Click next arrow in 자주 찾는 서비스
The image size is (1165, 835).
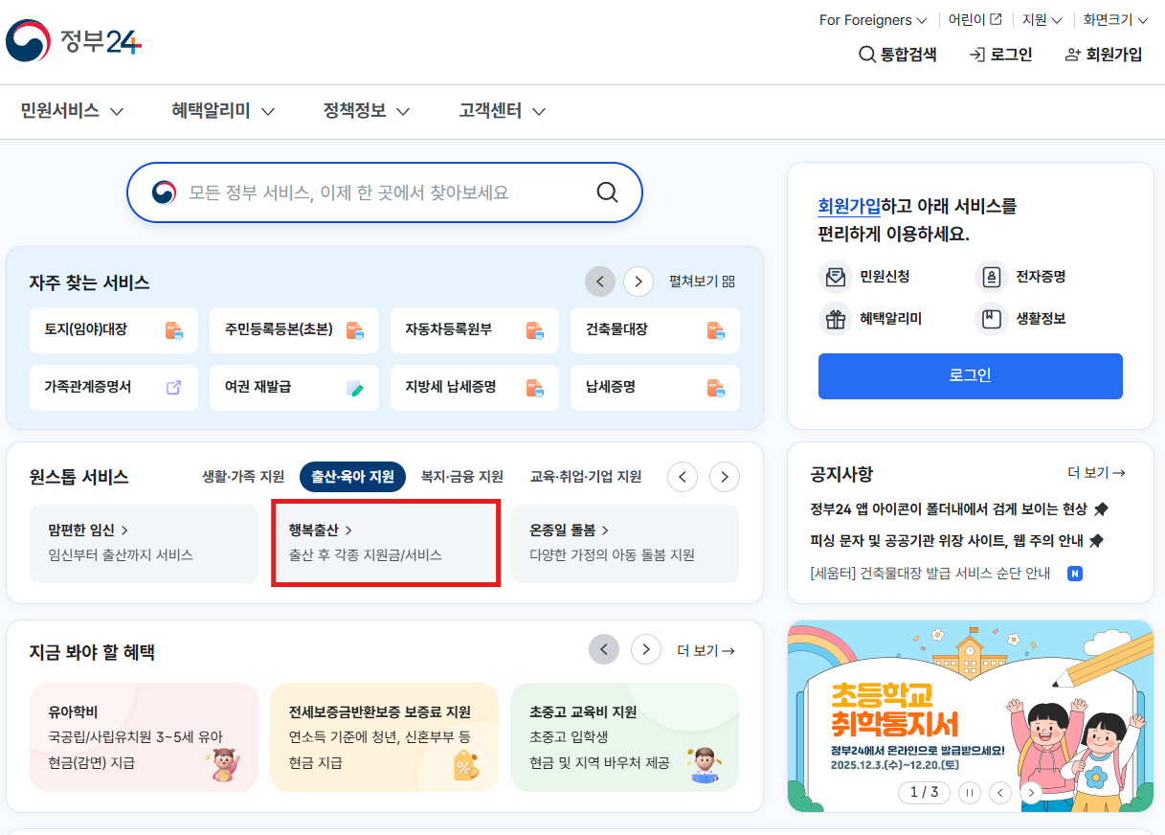639,282
